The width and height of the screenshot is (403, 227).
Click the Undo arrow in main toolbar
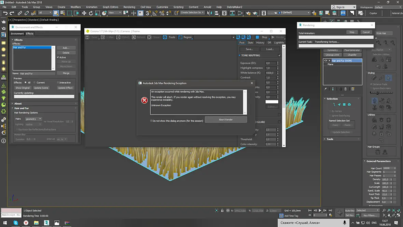[x=5, y=13]
